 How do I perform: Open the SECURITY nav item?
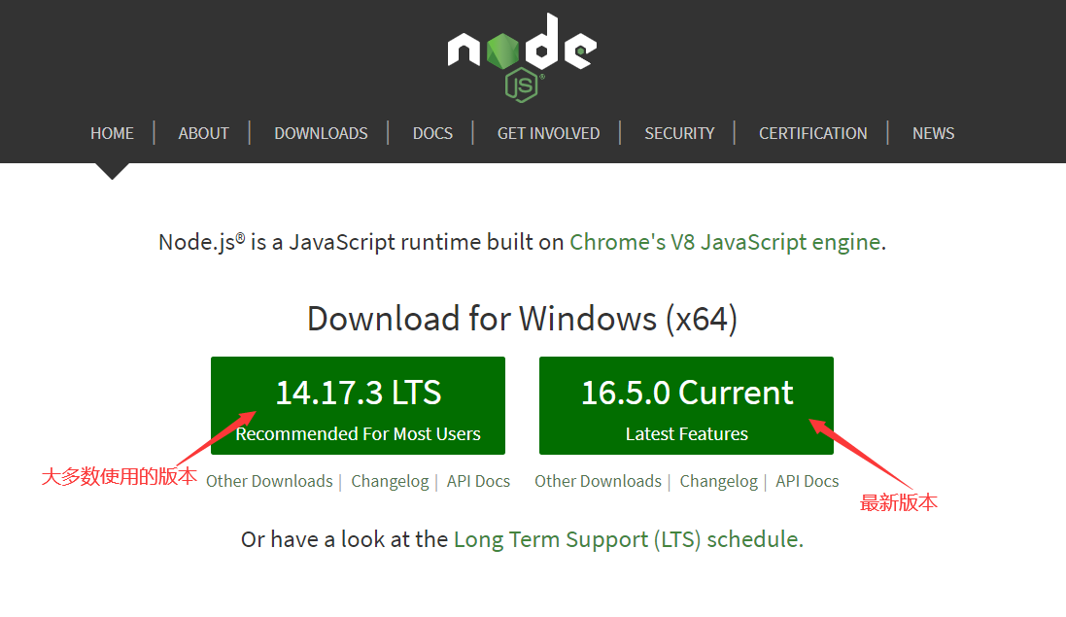679,133
